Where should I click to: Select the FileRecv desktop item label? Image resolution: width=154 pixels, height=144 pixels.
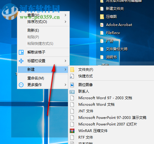tap(113, 33)
